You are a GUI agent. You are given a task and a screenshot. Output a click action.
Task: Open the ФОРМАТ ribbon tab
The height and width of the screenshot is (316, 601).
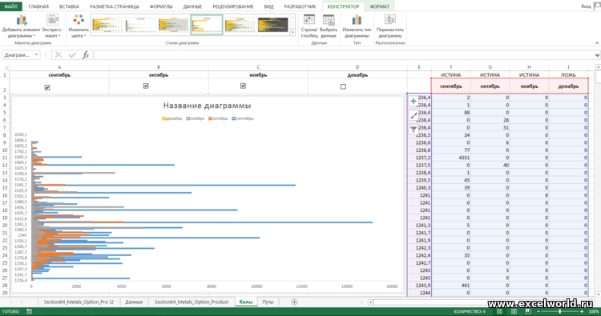click(x=380, y=6)
